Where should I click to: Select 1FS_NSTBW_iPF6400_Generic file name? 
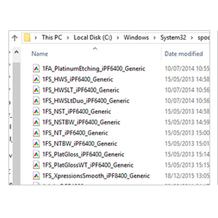(x=81, y=122)
